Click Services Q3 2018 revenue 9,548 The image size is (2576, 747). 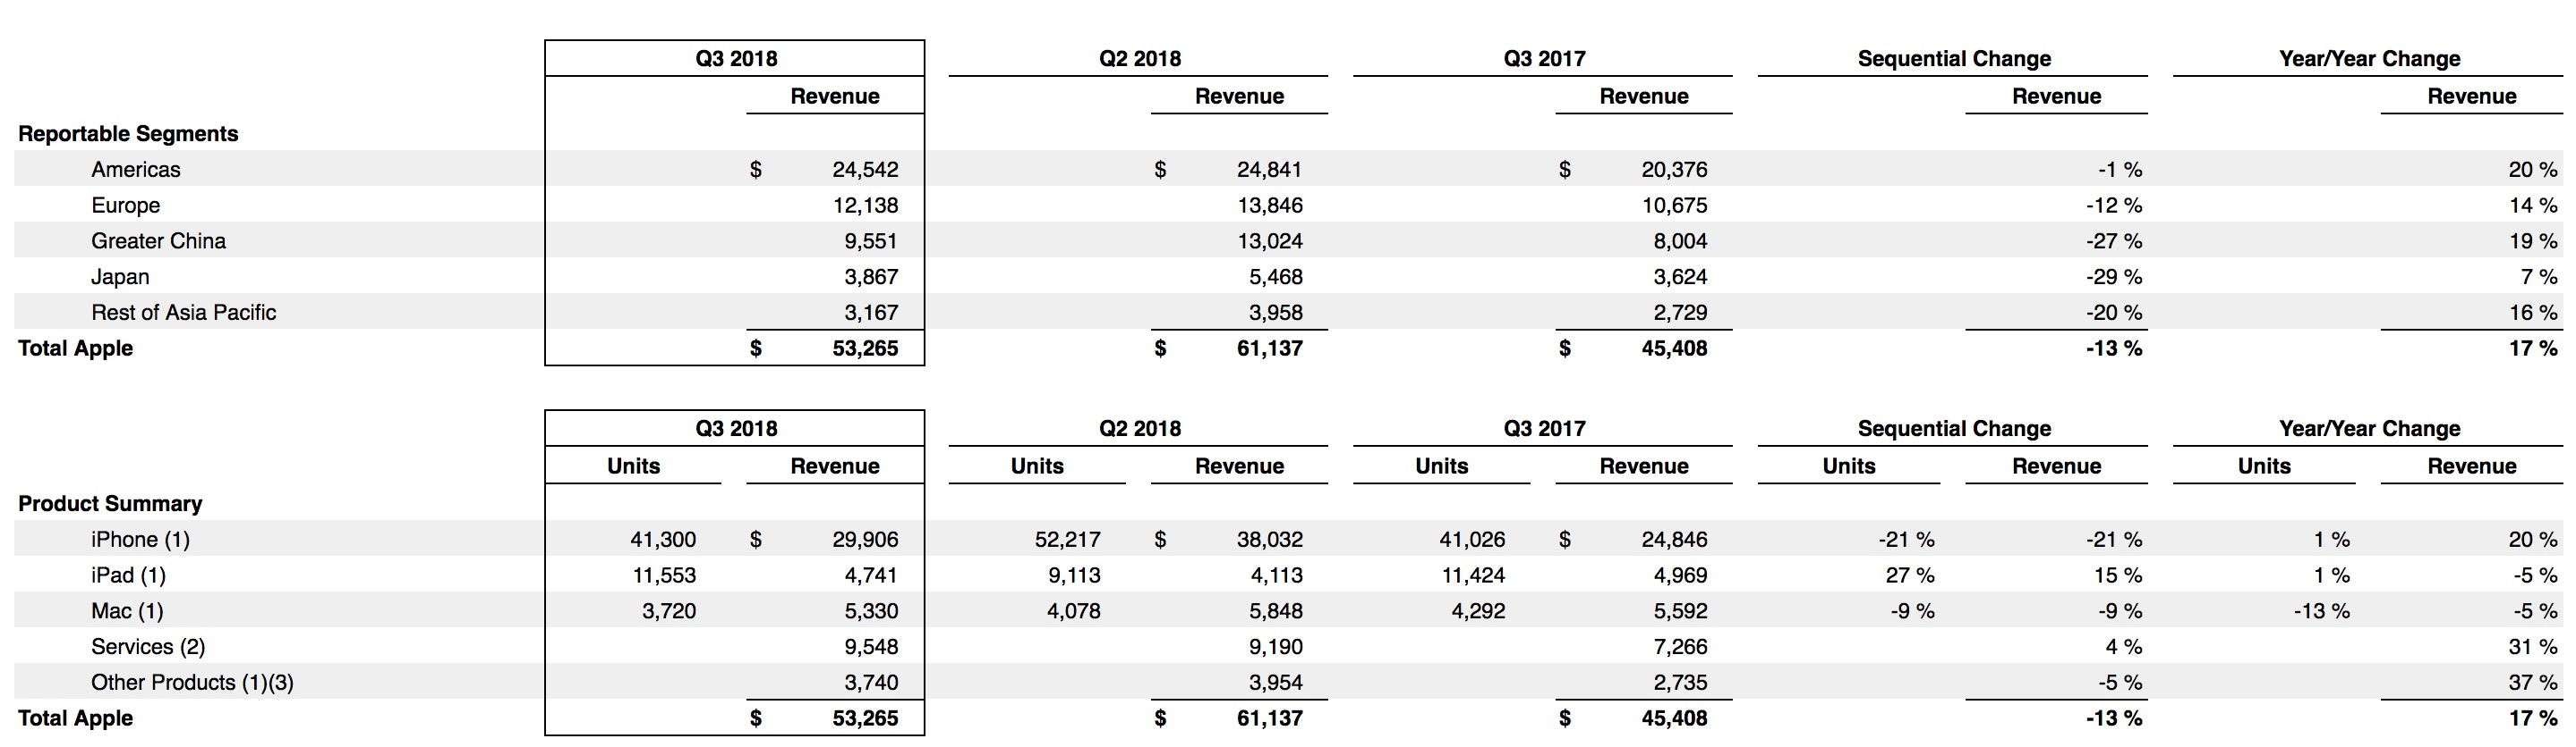871,647
